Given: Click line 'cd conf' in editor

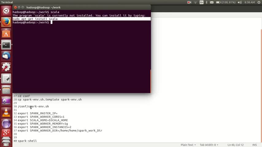Looking at the screenshot, I should pyautogui.click(x=24, y=96).
